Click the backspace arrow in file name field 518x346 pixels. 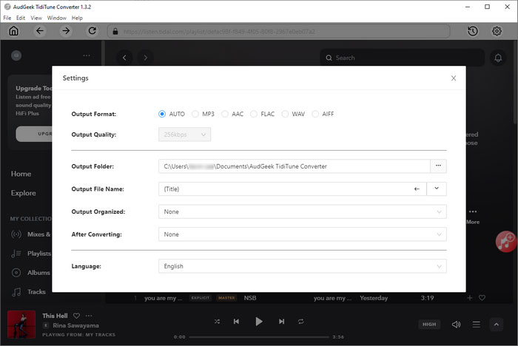(x=417, y=189)
